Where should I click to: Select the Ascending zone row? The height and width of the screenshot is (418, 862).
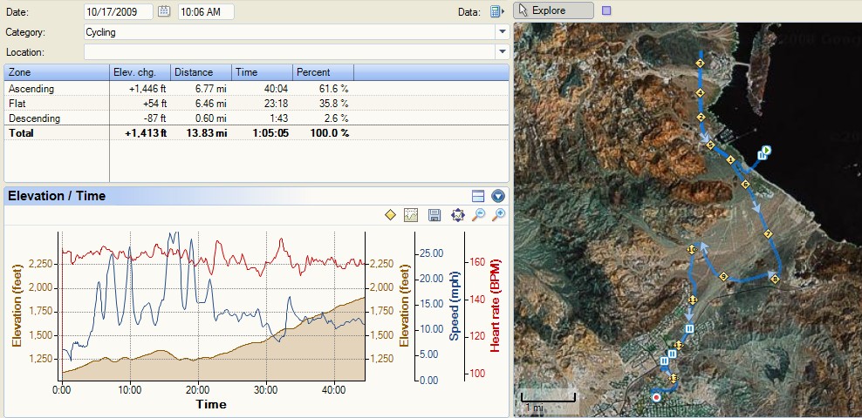point(31,89)
